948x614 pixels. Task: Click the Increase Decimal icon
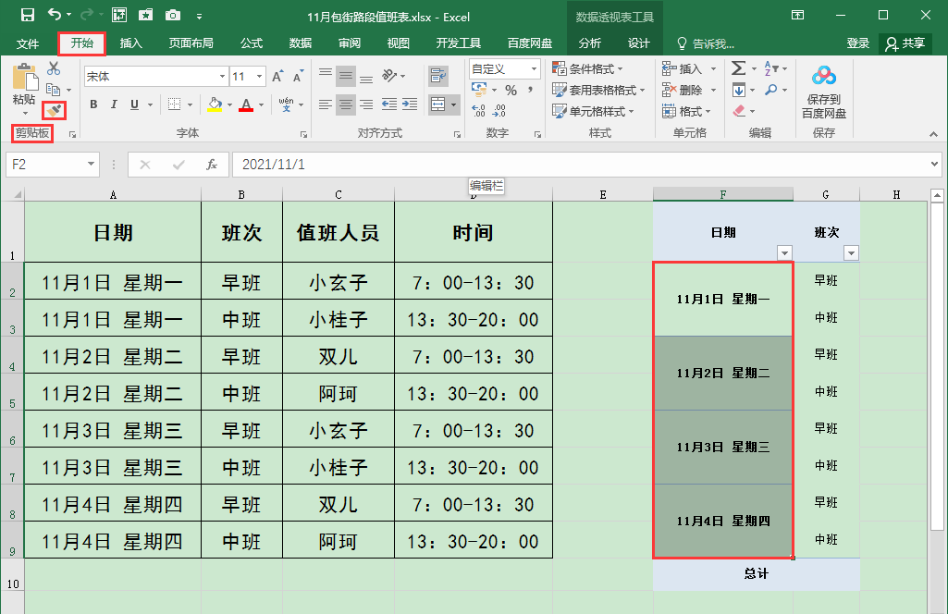pos(478,111)
